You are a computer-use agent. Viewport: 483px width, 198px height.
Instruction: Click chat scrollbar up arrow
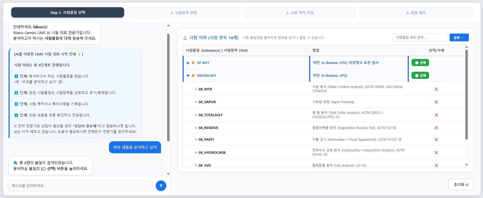[x=168, y=26]
